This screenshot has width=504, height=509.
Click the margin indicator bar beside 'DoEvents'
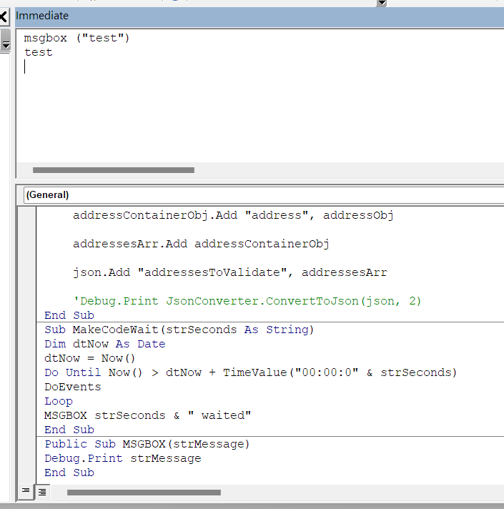tap(27, 387)
